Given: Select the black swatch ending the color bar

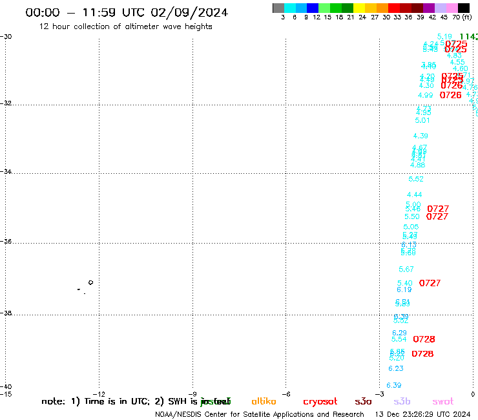Looking at the screenshot, I should coord(464,8).
